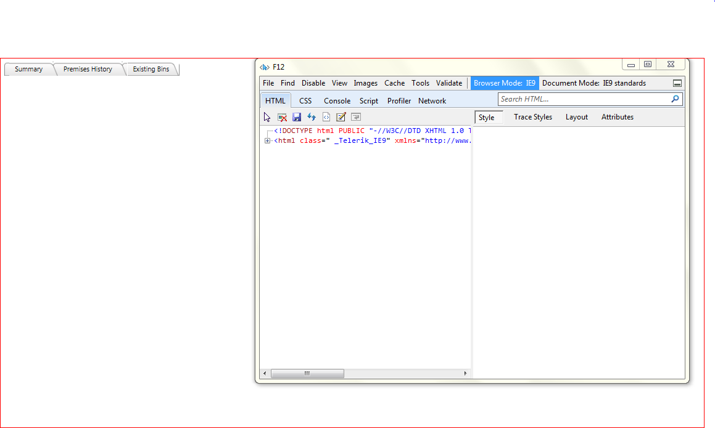Click the scrollbar right arrow in HTML pane

[x=465, y=373]
